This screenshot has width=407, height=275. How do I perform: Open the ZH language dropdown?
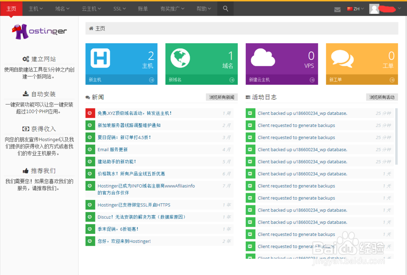[x=356, y=8]
